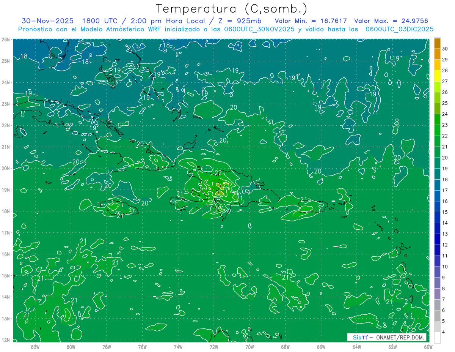Click the "Temperatura (C,somb.)" title
The width and height of the screenshot is (455, 352).
231,9
